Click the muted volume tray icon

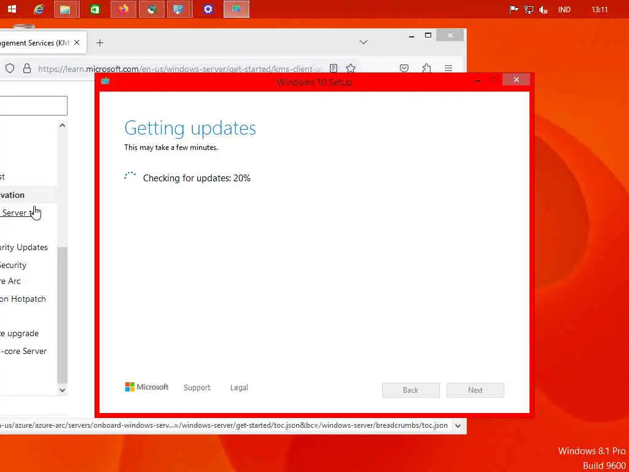pos(544,10)
